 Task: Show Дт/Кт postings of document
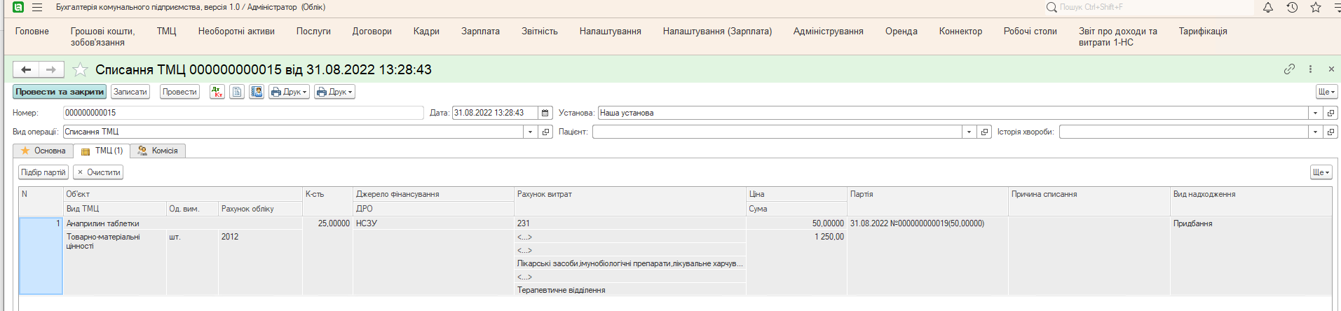(217, 92)
